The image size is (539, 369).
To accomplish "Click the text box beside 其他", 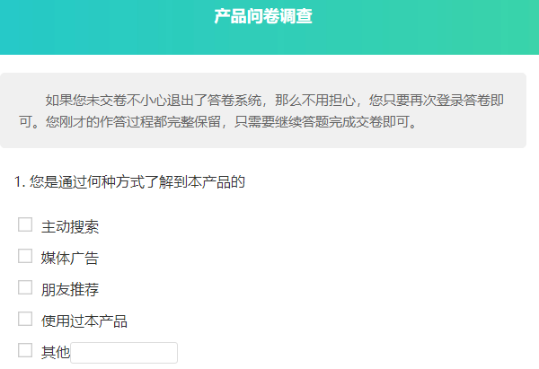I will coord(124,353).
